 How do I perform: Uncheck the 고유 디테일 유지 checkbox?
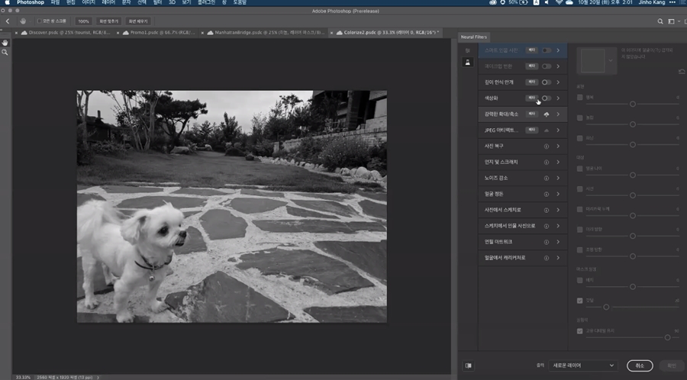pos(579,331)
